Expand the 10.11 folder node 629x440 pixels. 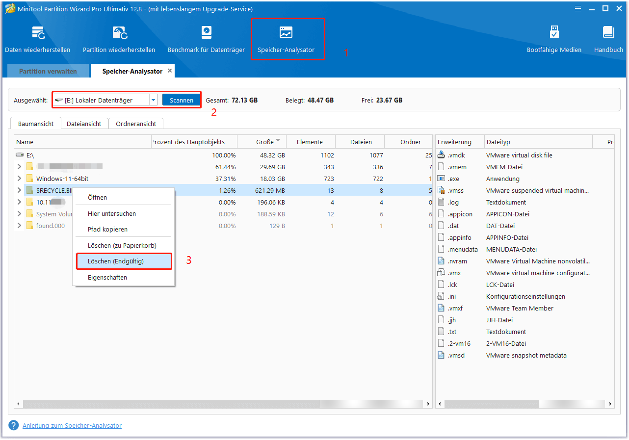(x=19, y=202)
